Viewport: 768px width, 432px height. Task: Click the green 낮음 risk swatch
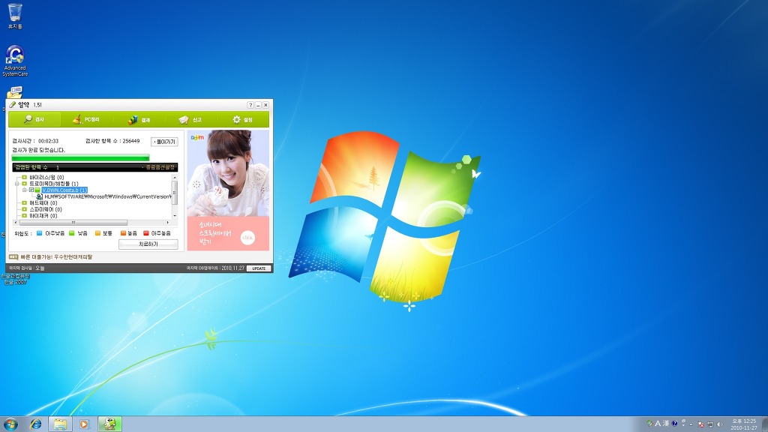point(71,233)
